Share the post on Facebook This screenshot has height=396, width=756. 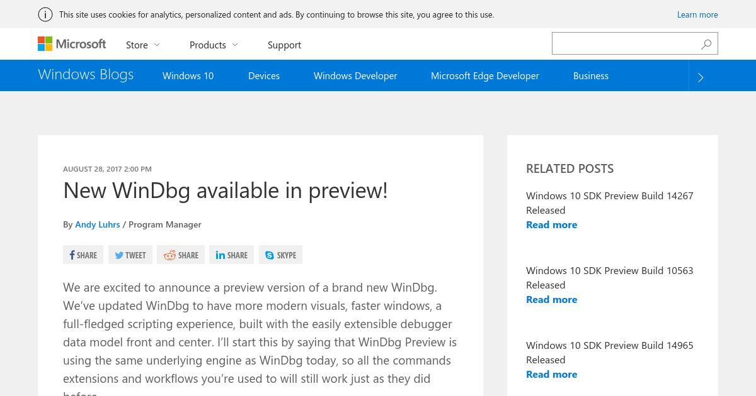(83, 255)
